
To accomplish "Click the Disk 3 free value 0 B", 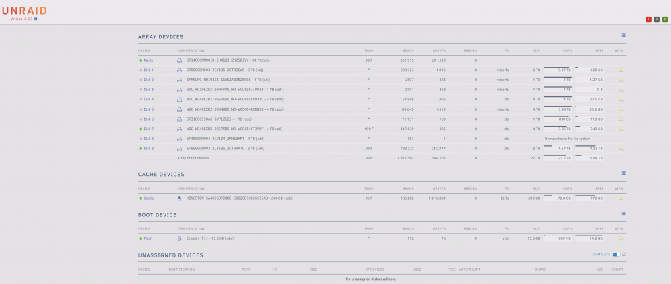I will point(599,90).
